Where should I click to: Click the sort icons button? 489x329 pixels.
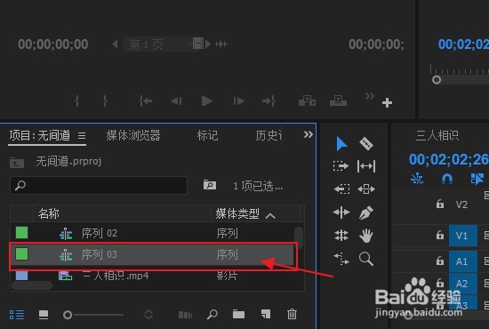click(148, 315)
